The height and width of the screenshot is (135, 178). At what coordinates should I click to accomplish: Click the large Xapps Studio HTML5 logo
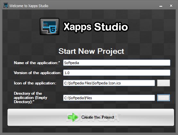coord(50,26)
